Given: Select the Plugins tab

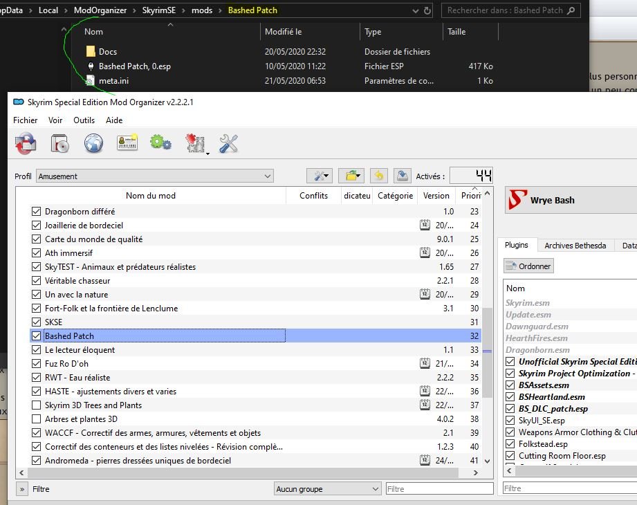Looking at the screenshot, I should (x=517, y=245).
